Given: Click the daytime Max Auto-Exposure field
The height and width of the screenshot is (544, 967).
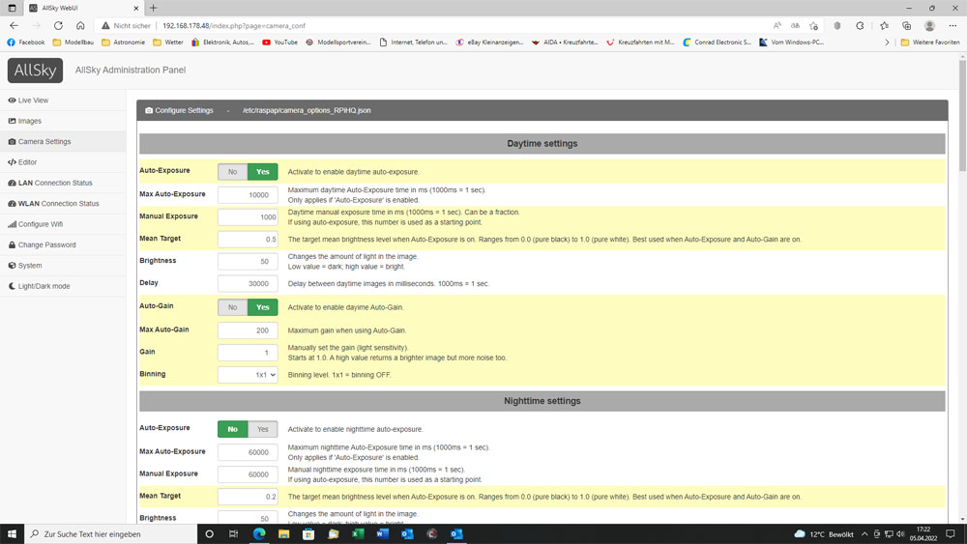Looking at the screenshot, I should pos(248,194).
